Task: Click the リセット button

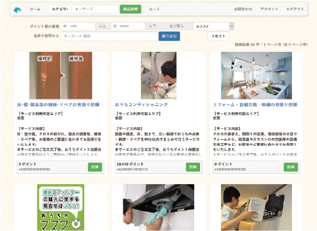Action: tap(219, 36)
